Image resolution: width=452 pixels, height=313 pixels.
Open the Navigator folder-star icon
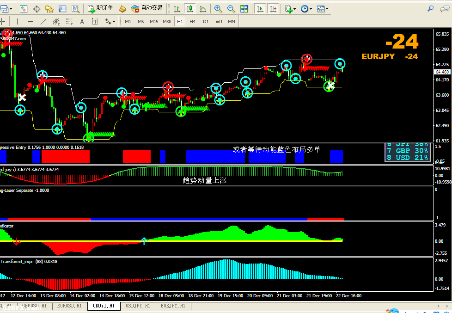[x=49, y=9]
